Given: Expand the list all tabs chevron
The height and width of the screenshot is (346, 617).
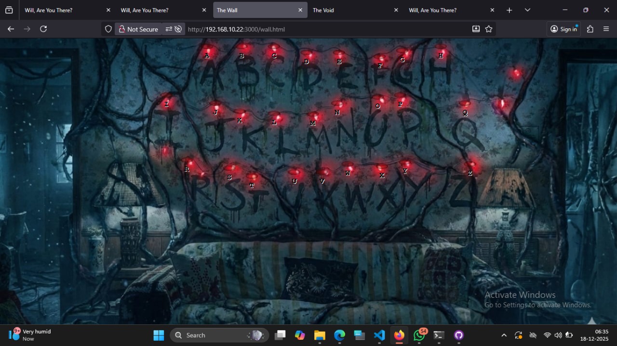Looking at the screenshot, I should pos(527,10).
